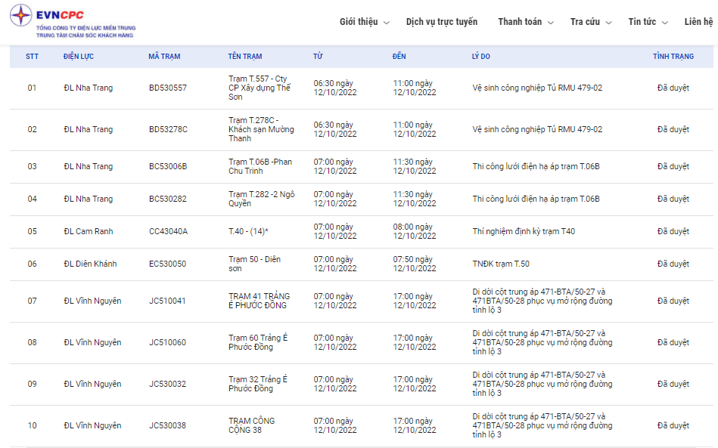
Task: Expand the Giới thiệu dropdown menu
Action: [364, 22]
